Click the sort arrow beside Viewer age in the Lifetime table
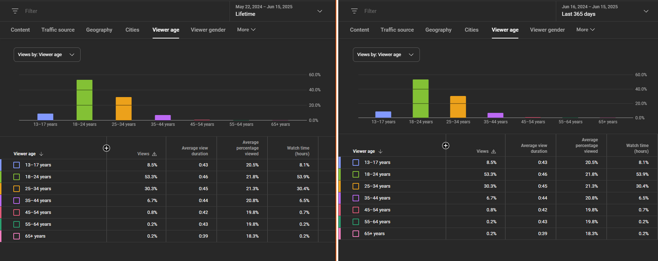 [x=41, y=154]
